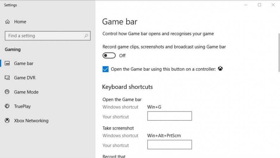Viewport: 280px width, 158px height.
Task: Click the search magnifier icon
Action: pos(86,36)
